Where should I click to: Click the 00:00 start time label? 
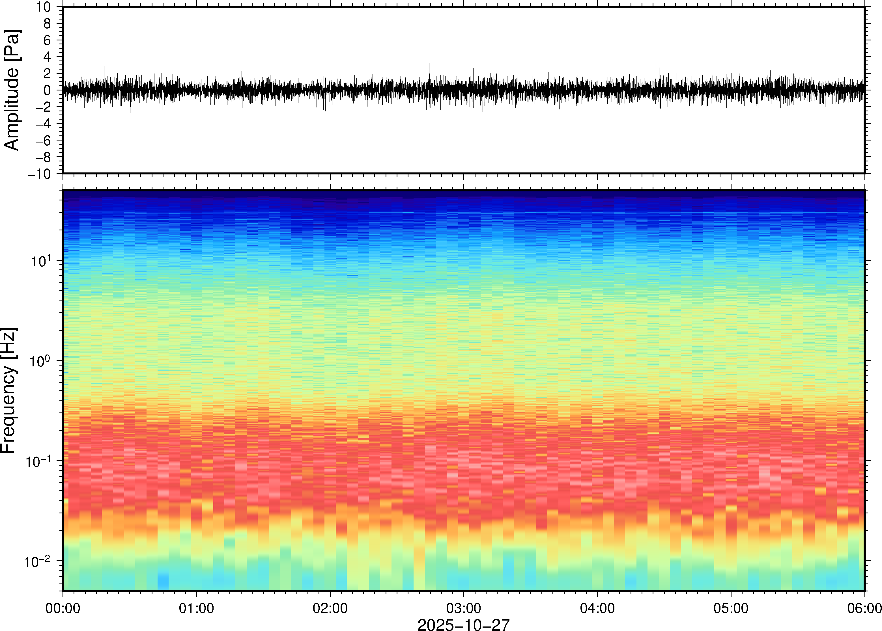[x=63, y=608]
